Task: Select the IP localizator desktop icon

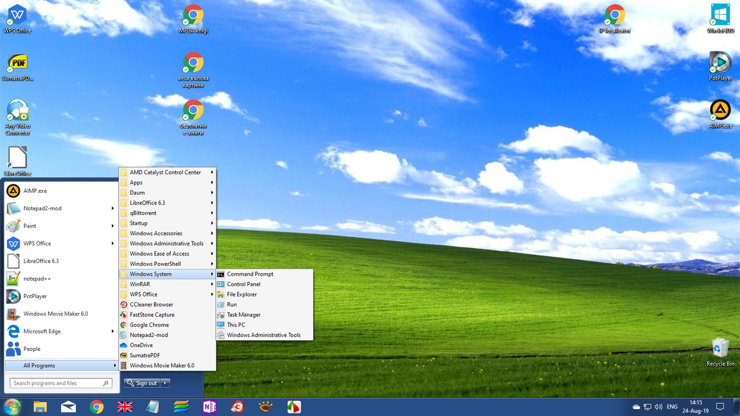Action: click(x=615, y=18)
